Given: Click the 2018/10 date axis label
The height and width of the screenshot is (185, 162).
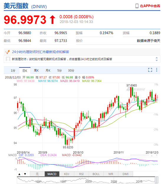Looking at the screenshot, I should pos(78,152).
